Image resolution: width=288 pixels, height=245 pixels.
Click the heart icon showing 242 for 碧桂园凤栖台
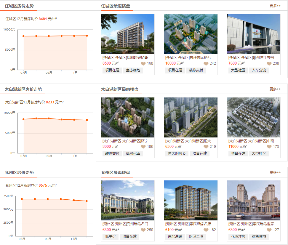[x=206, y=64]
